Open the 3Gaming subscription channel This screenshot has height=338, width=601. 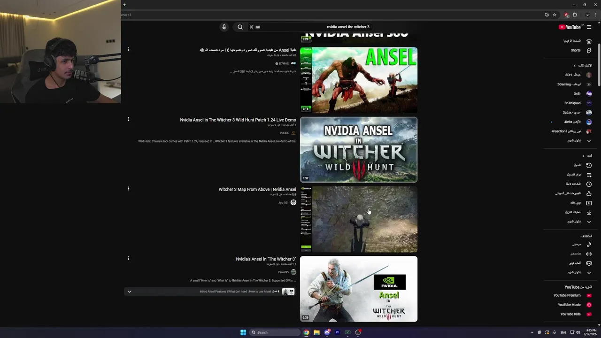tap(574, 84)
